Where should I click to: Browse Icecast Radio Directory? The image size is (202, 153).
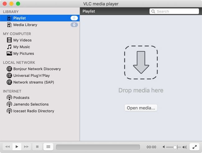(34, 111)
